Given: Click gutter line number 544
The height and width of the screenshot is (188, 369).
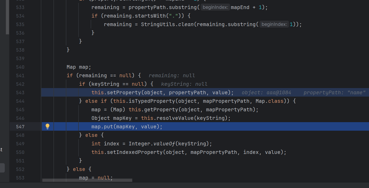Looking at the screenshot, I should (20, 101).
